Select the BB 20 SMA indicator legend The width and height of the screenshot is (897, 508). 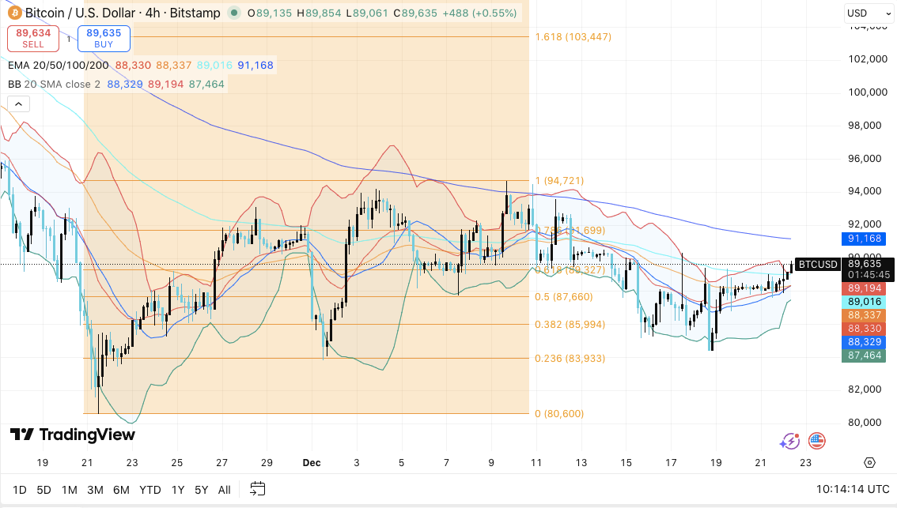(x=54, y=84)
